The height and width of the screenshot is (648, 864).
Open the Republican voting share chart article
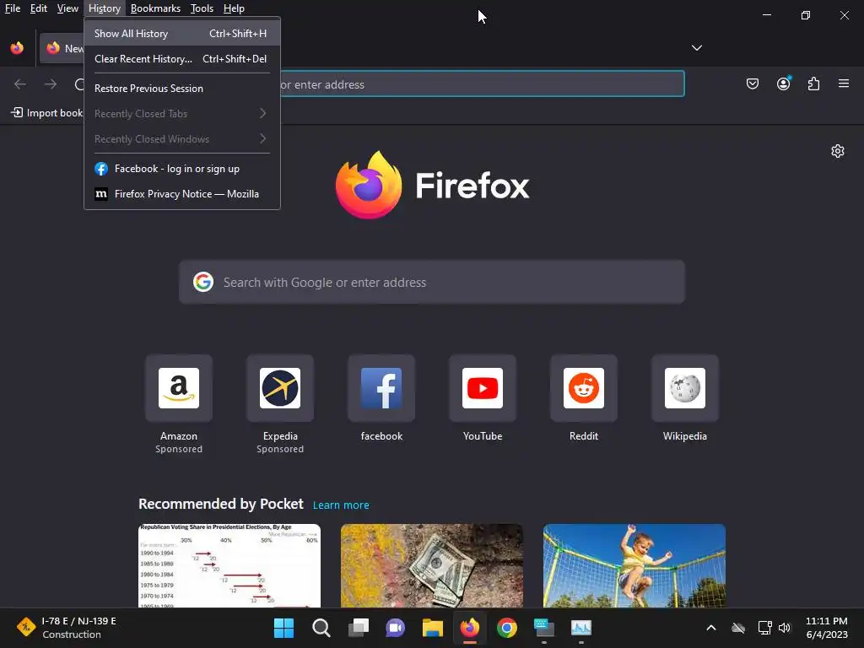tap(229, 566)
